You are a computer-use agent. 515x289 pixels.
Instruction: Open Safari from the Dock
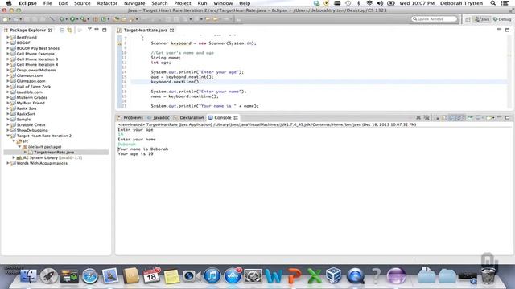pos(89,275)
